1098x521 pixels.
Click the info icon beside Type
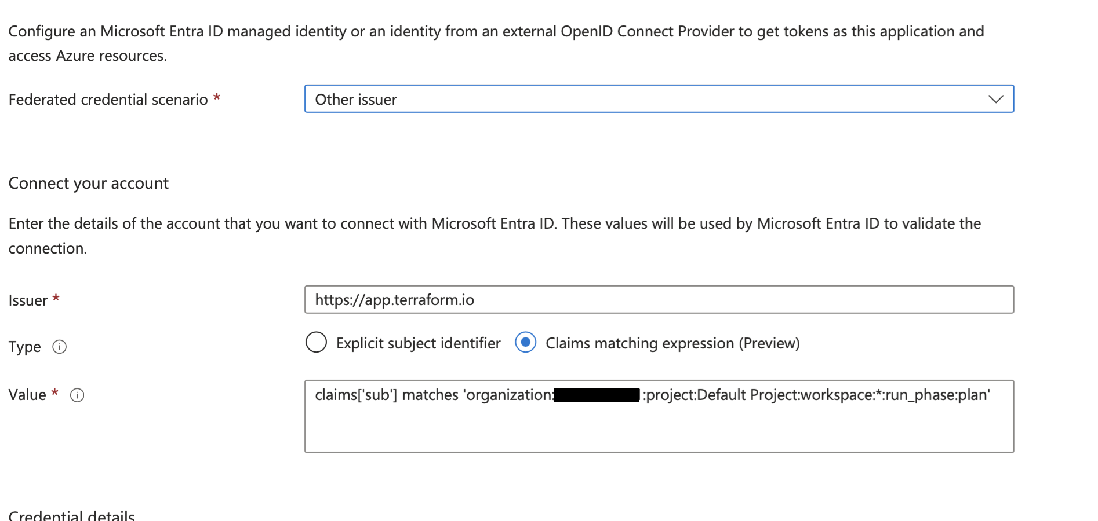tap(59, 347)
